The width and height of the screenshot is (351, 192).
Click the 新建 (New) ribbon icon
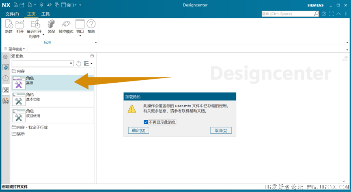tap(9, 26)
